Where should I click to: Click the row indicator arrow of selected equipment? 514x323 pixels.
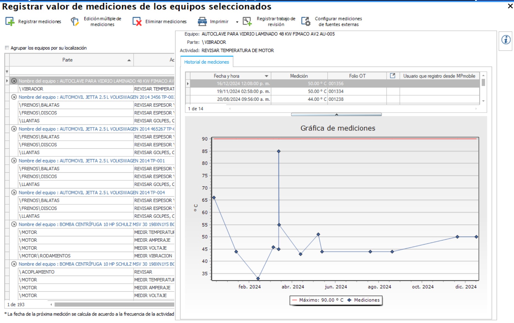coord(7,81)
